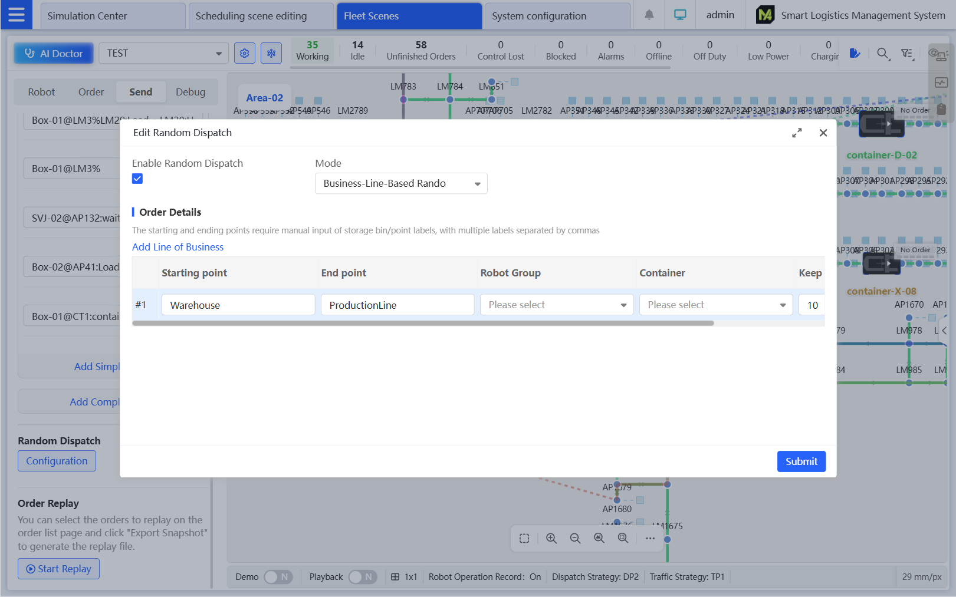Open the Mode dropdown
956x597 pixels.
point(401,184)
